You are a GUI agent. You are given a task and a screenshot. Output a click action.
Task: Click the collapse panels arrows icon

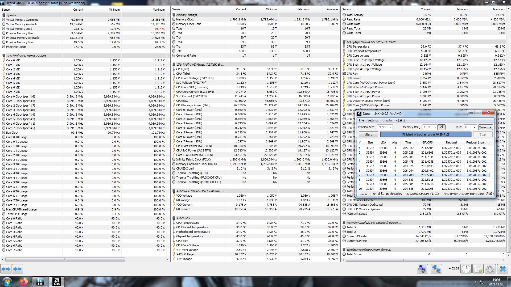coord(17,269)
